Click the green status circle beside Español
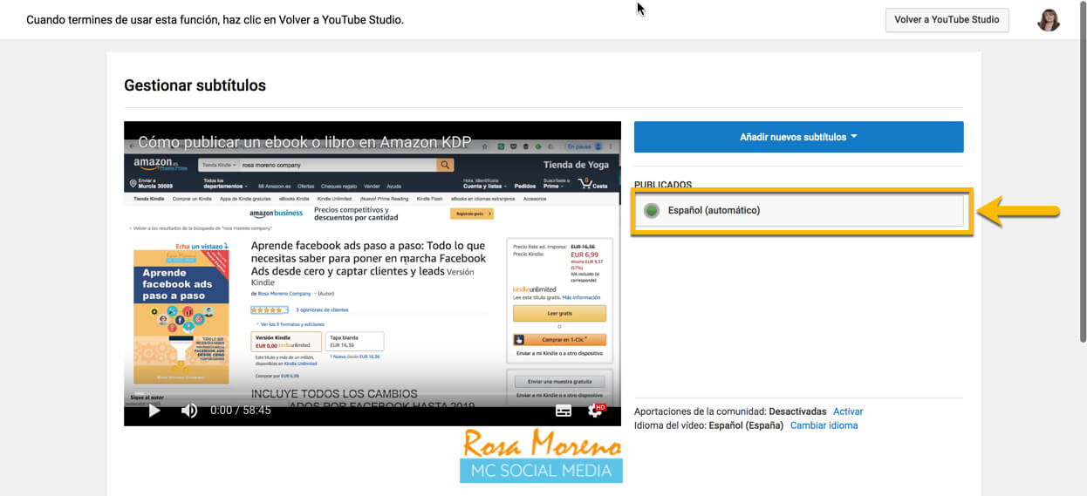 click(651, 210)
